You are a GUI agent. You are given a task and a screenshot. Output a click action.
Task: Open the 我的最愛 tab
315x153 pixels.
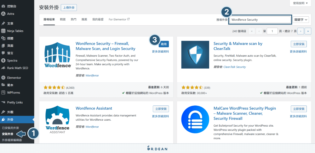click(98, 20)
